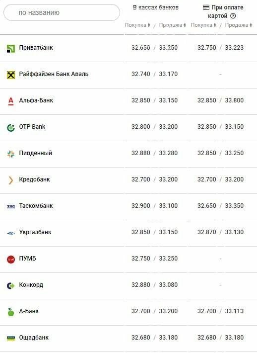
Task: Sort by Продажа under При оплате картой
Action: tap(238, 25)
